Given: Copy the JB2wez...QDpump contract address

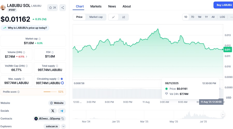Looking at the screenshot, I should coord(63,119).
